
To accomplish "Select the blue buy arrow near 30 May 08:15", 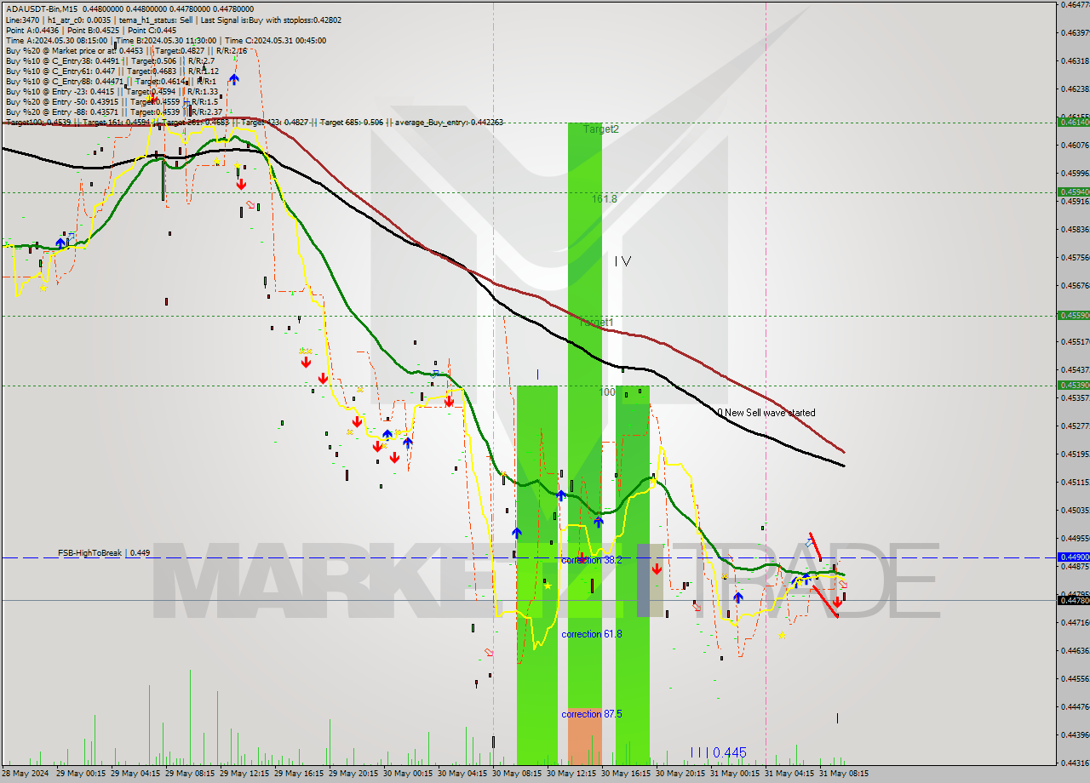I will [x=517, y=533].
